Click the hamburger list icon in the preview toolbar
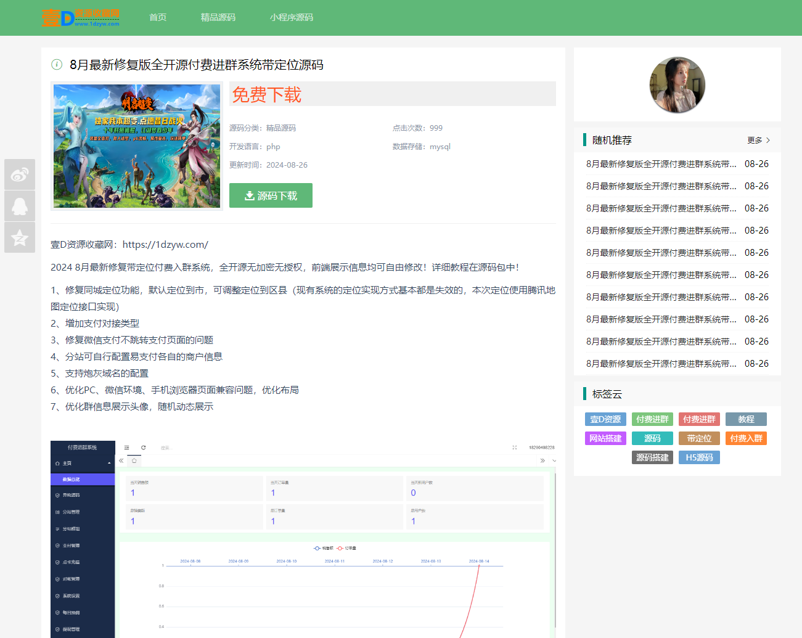Screen dimensions: 802x638 128,448
